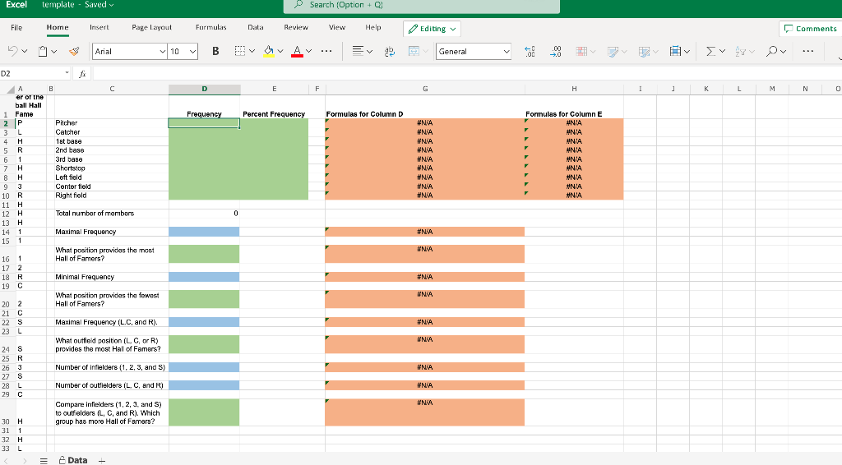Switch to the Page Layout tab
842x465 pixels.
[151, 27]
